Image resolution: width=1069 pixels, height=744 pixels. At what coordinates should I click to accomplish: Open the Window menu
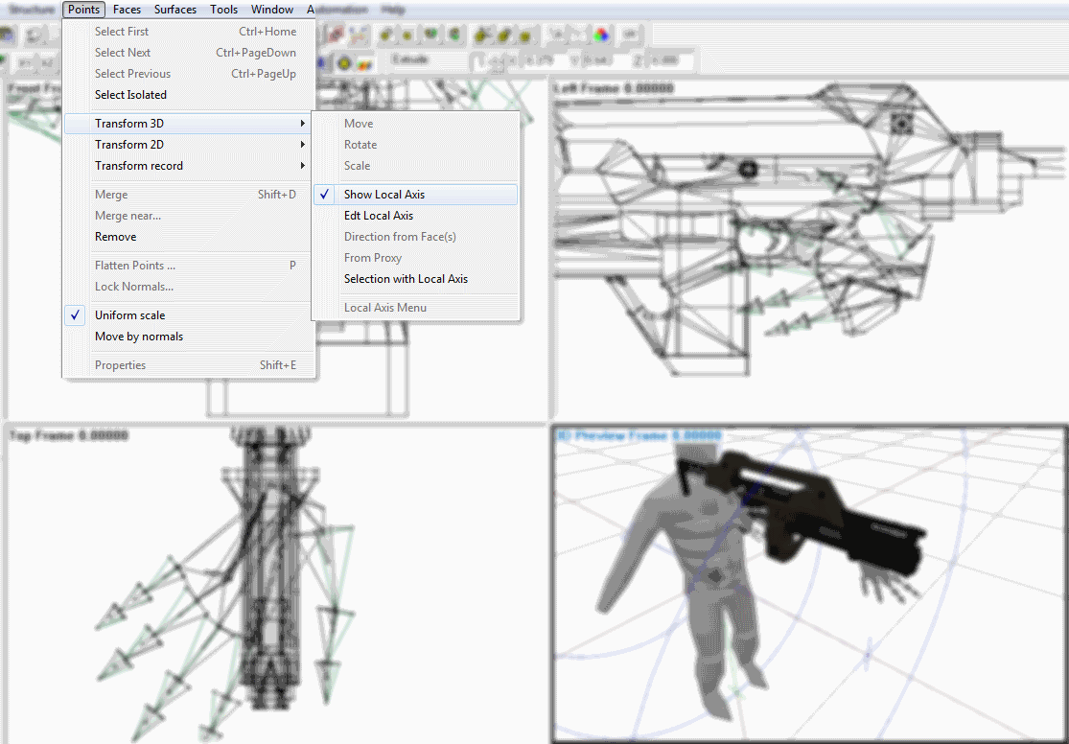(x=272, y=10)
